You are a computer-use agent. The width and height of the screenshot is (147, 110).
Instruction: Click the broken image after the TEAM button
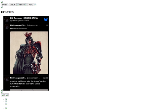click(x=35, y=5)
